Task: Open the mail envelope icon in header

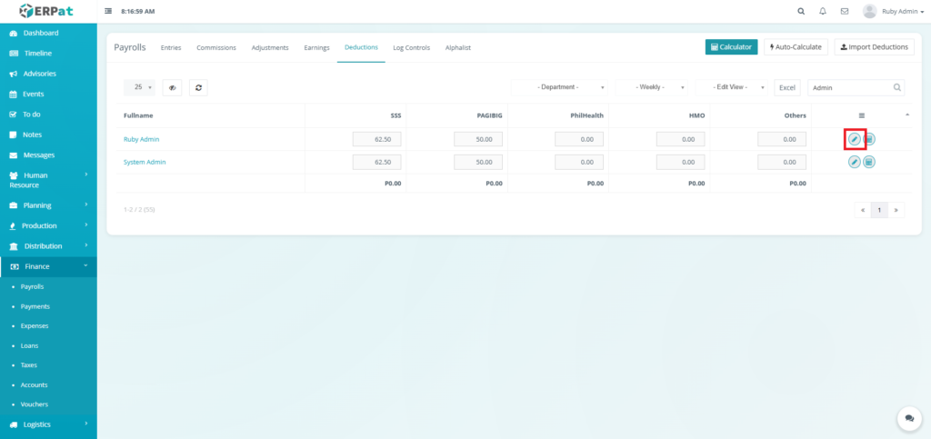Action: point(845,11)
